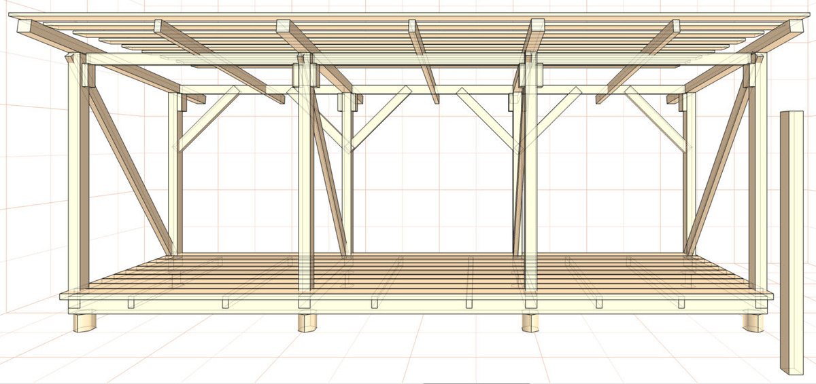Viewport: 816px width, 384px height.
Task: Click the leftmost roof rafter end
Action: (x=27, y=28)
